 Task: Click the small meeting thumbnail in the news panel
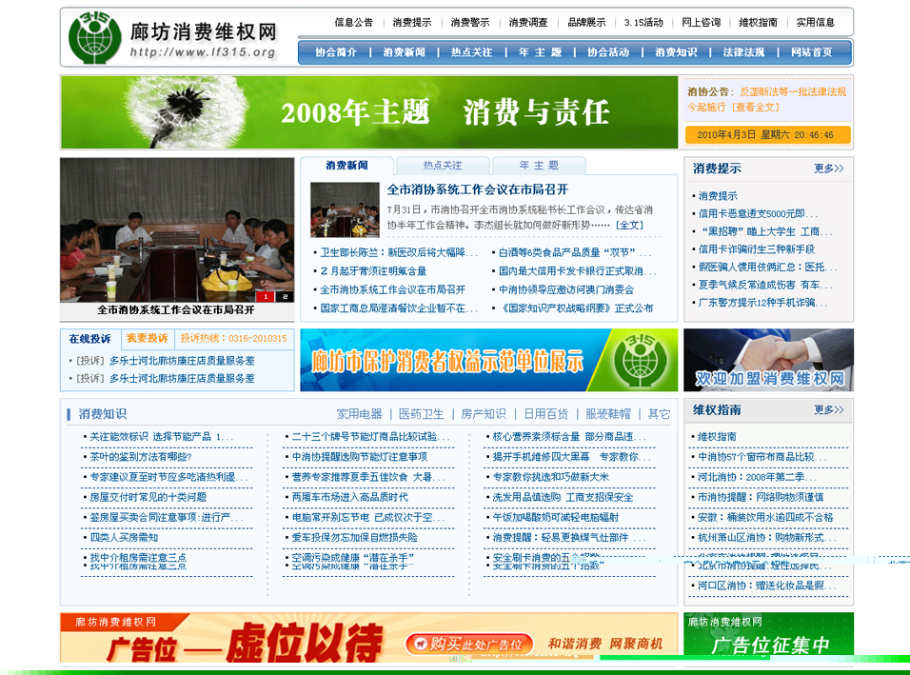[x=345, y=209]
